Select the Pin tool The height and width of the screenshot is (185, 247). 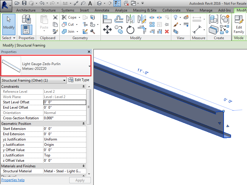[x=167, y=24]
